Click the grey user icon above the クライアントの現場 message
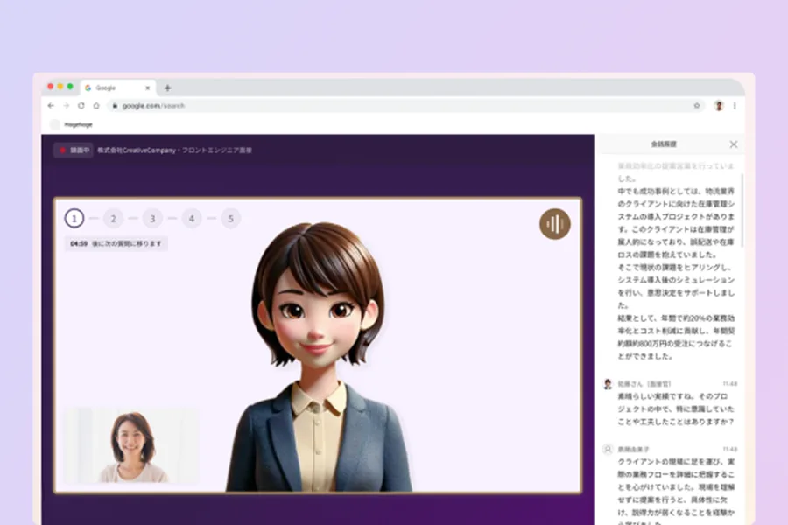Image resolution: width=788 pixels, height=525 pixels. 608,449
